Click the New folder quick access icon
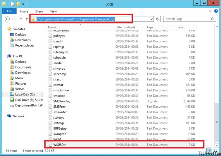 18,4
